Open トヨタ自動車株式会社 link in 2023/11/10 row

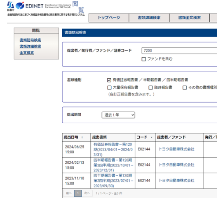click(176, 181)
